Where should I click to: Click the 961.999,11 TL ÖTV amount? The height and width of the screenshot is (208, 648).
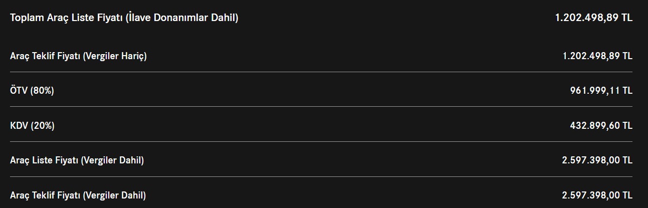pos(601,91)
